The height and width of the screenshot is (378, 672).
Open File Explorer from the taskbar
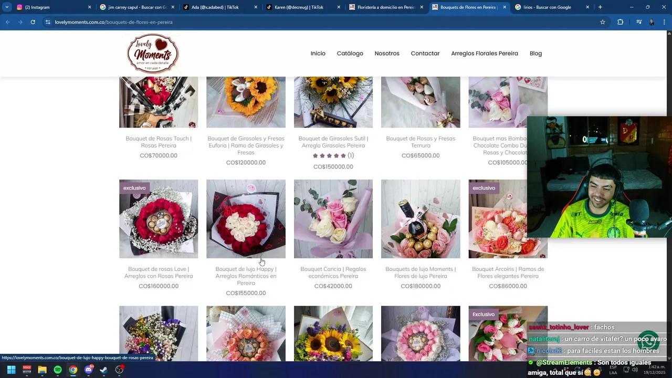point(42,370)
